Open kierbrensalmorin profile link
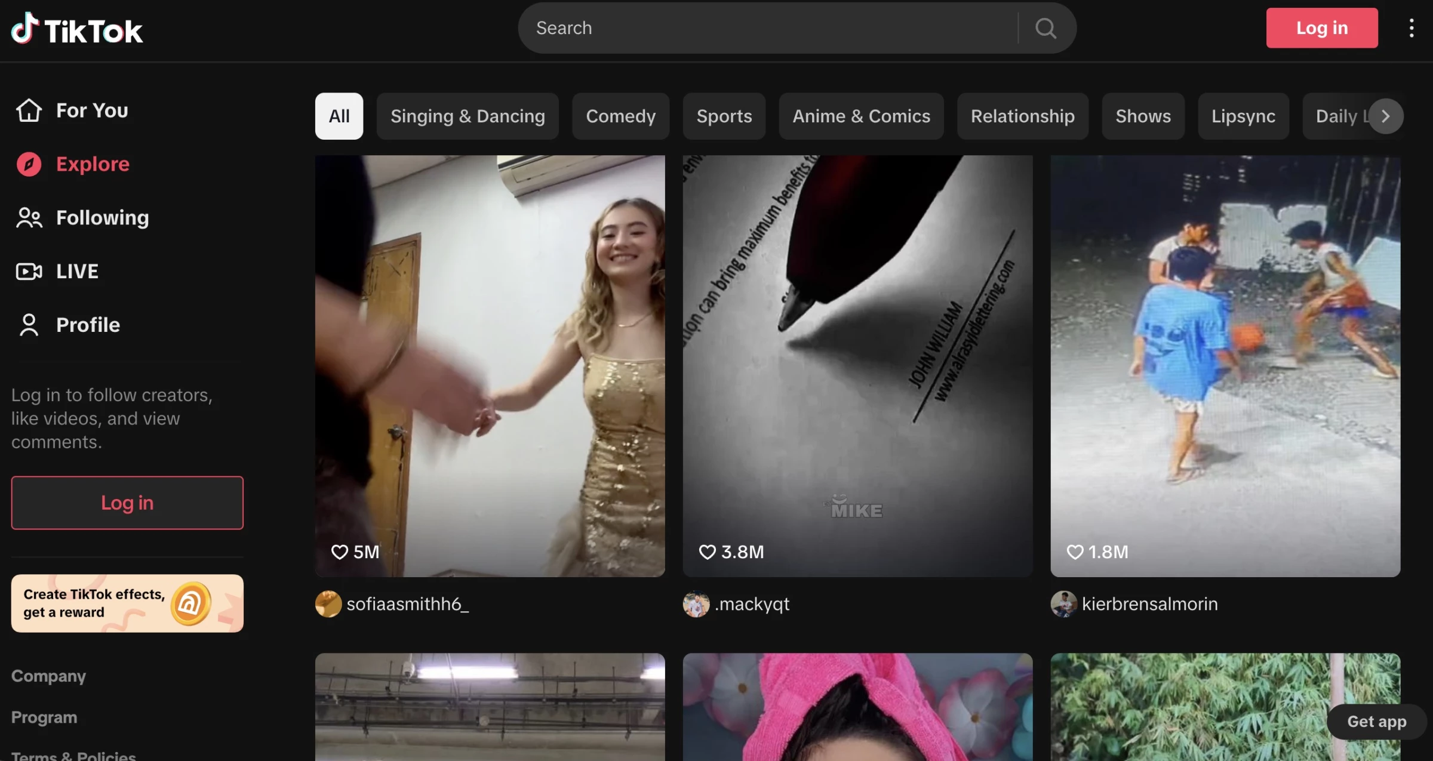The image size is (1433, 761). pyautogui.click(x=1150, y=604)
